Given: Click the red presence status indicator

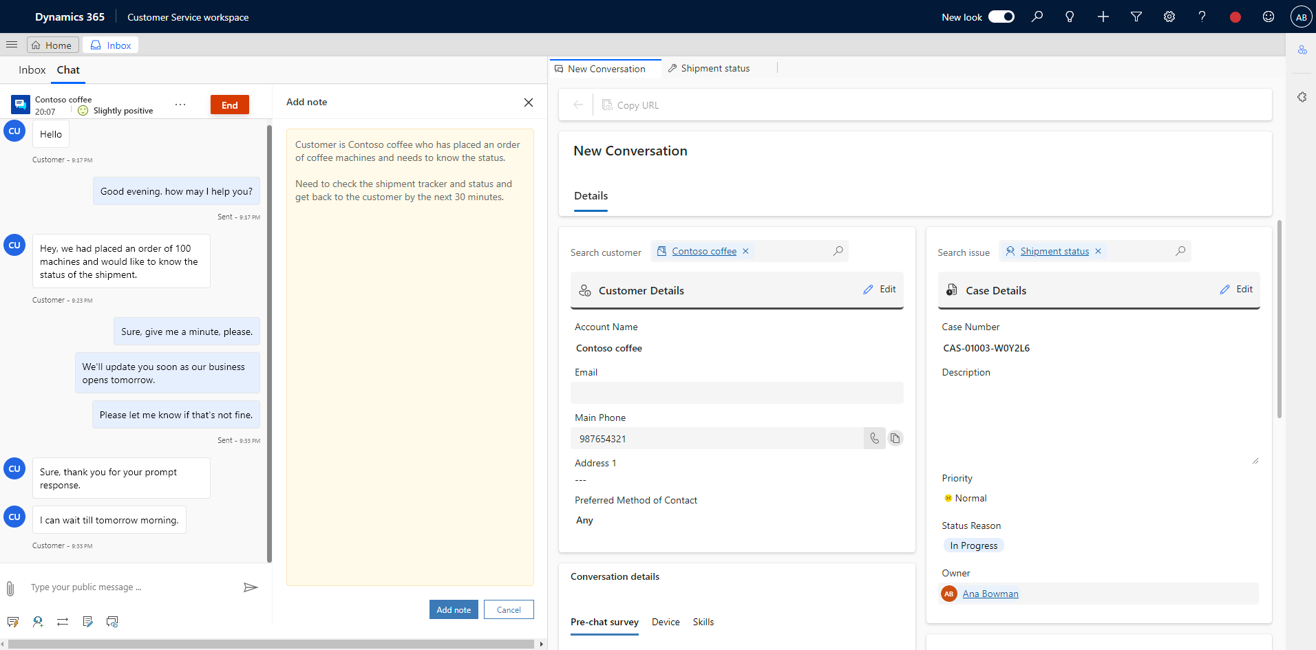Looking at the screenshot, I should [1235, 17].
